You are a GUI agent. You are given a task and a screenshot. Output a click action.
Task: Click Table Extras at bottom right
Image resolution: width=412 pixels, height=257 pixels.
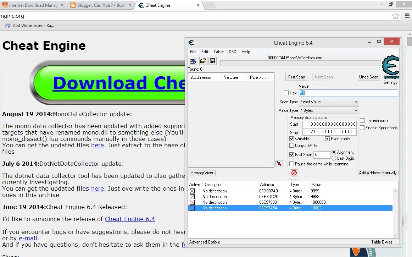(382, 242)
